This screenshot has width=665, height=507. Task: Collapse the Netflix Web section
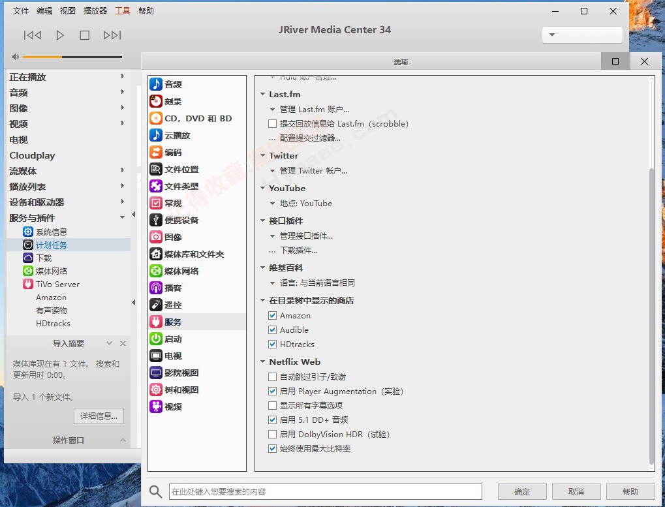pyautogui.click(x=262, y=362)
